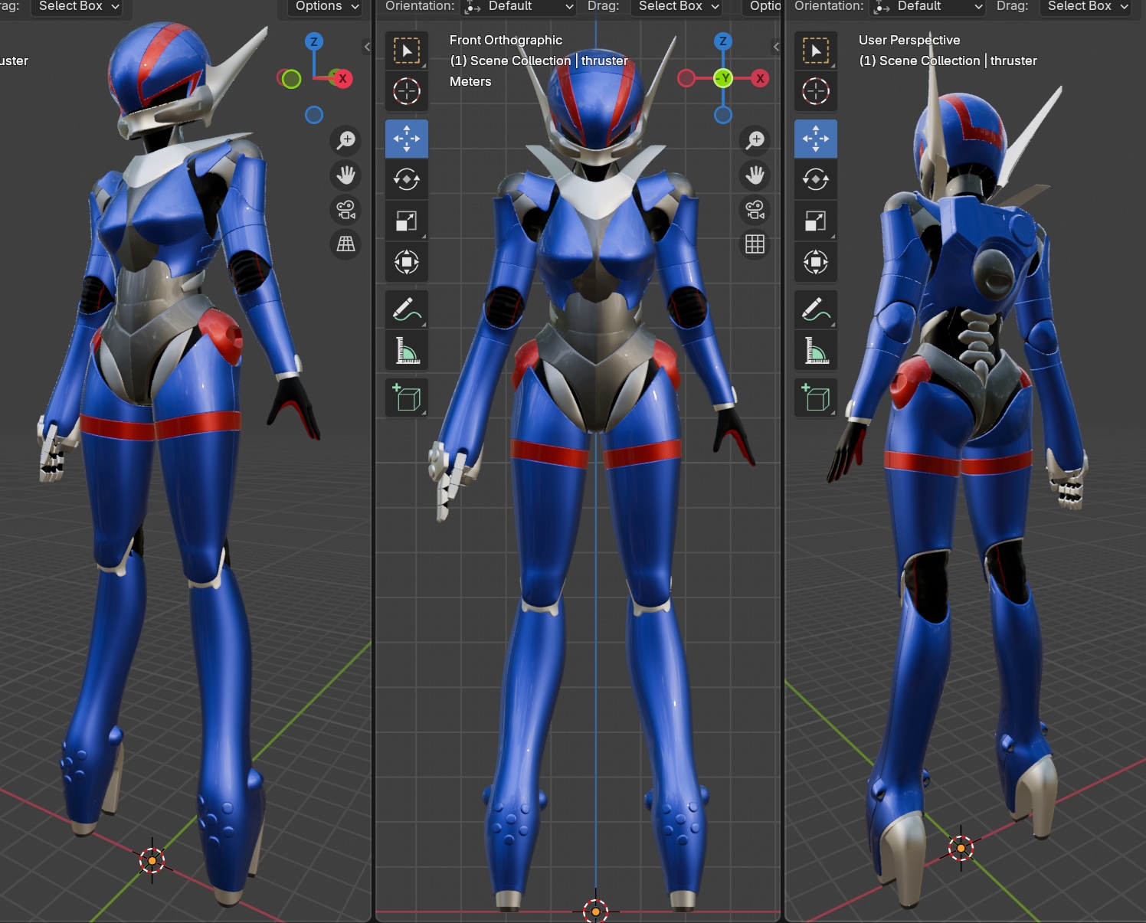Select the Measure tool in right viewport
The height and width of the screenshot is (923, 1146).
pyautogui.click(x=816, y=351)
